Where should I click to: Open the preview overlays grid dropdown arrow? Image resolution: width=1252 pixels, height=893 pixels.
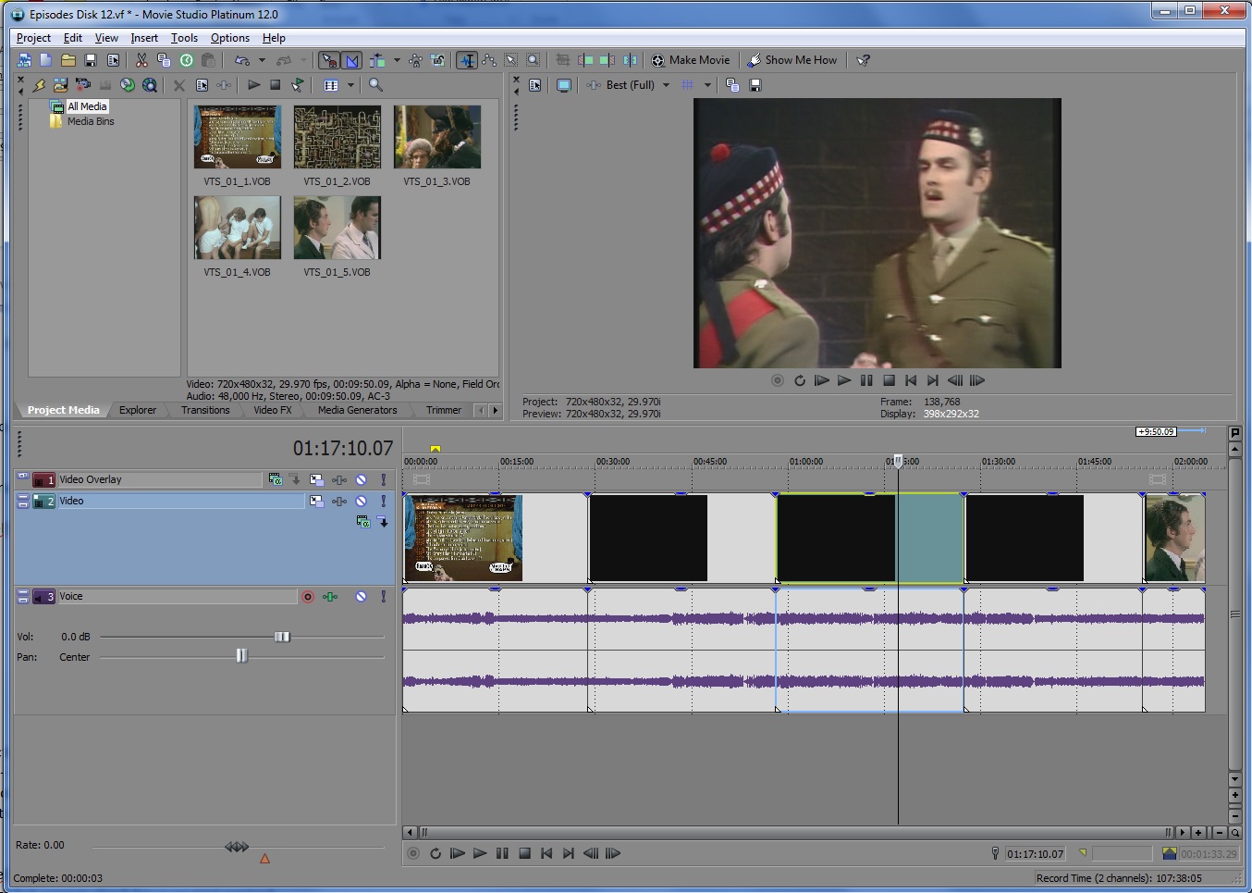707,85
